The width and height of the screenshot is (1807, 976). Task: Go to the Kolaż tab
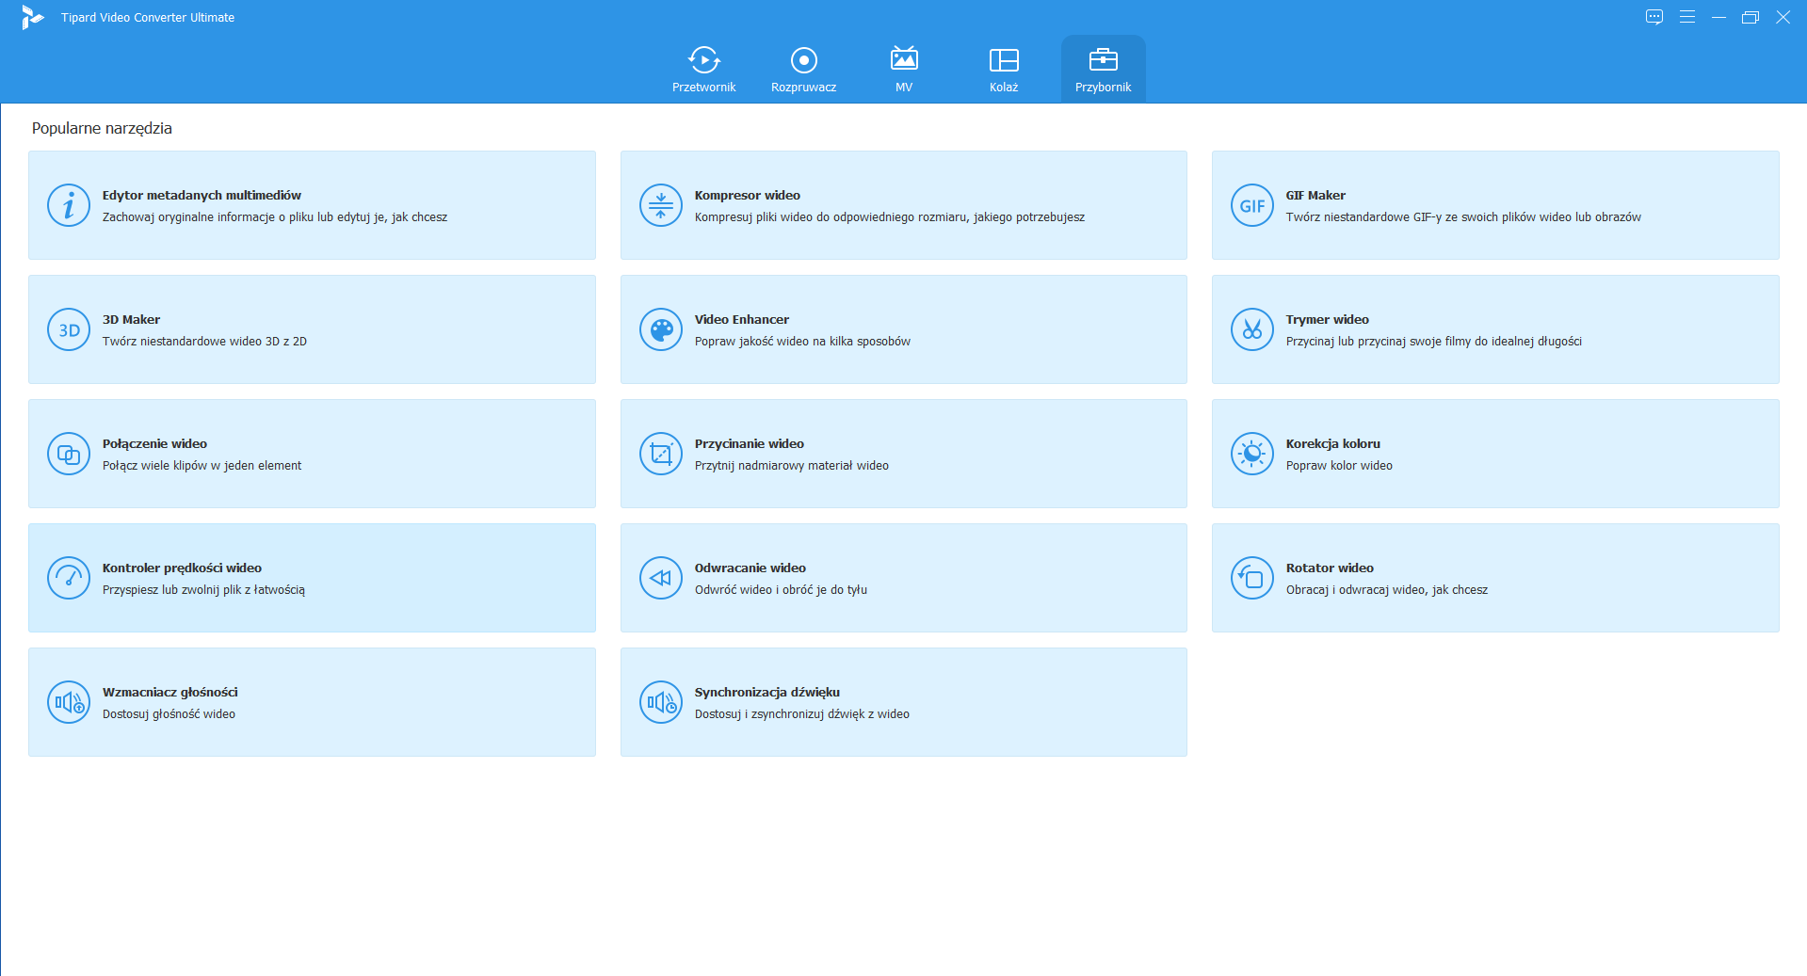tap(1004, 69)
